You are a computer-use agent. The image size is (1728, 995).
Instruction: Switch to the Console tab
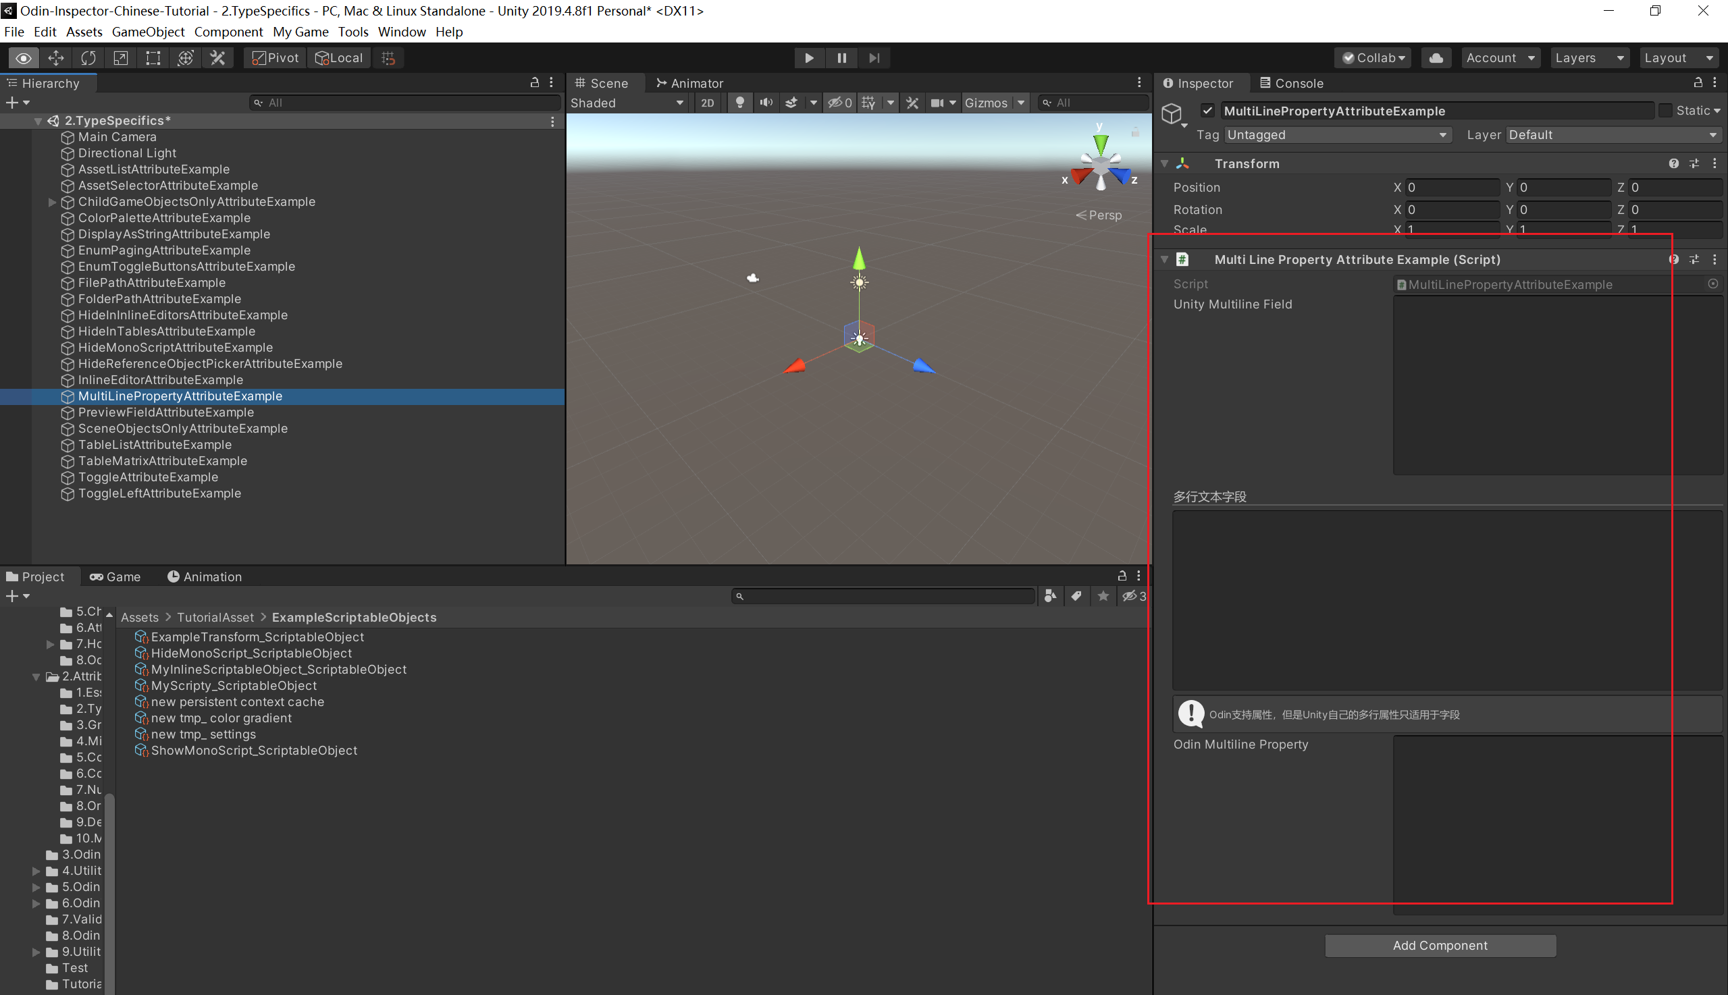1291,84
